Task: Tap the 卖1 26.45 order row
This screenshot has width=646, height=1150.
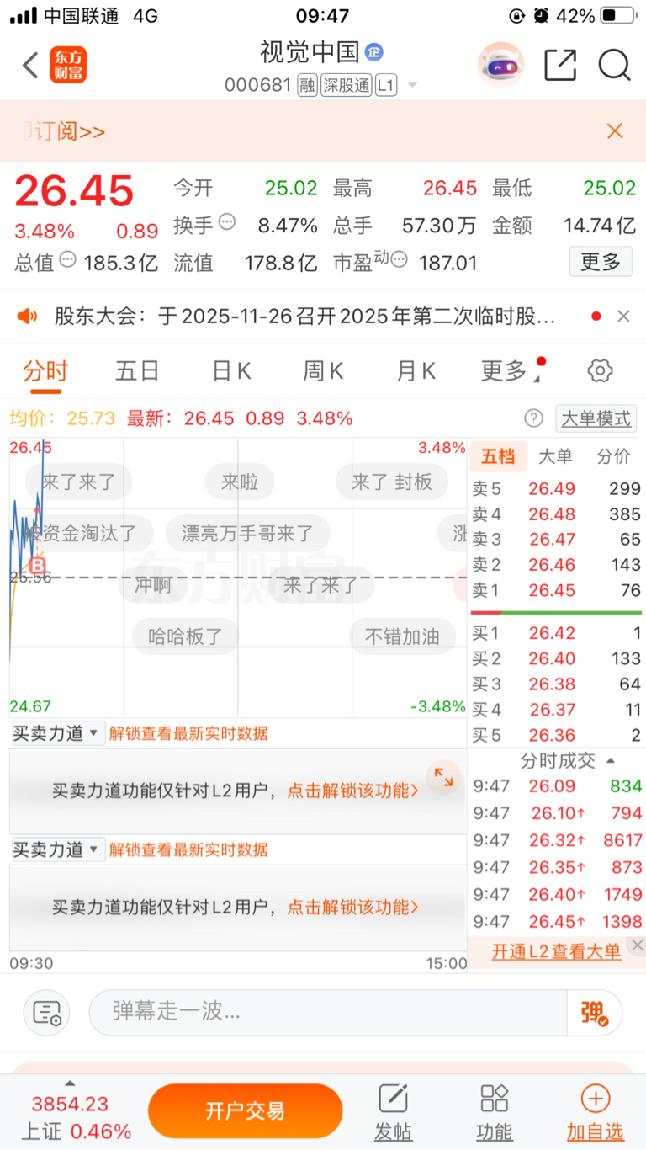Action: pos(556,591)
